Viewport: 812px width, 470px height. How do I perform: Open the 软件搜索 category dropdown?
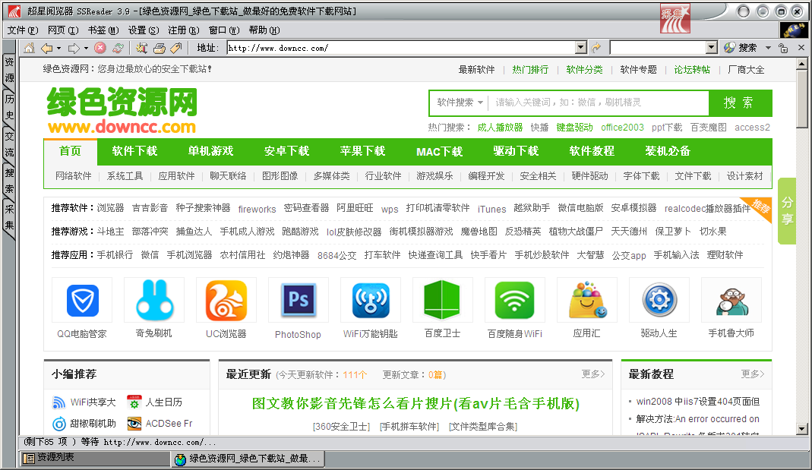pos(460,103)
